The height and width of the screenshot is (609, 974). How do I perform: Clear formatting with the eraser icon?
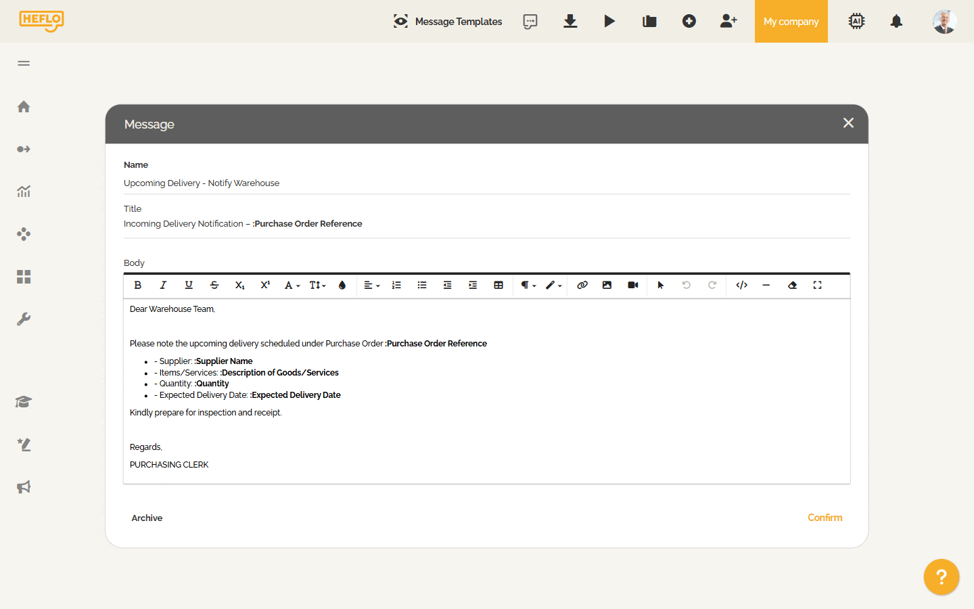(792, 286)
